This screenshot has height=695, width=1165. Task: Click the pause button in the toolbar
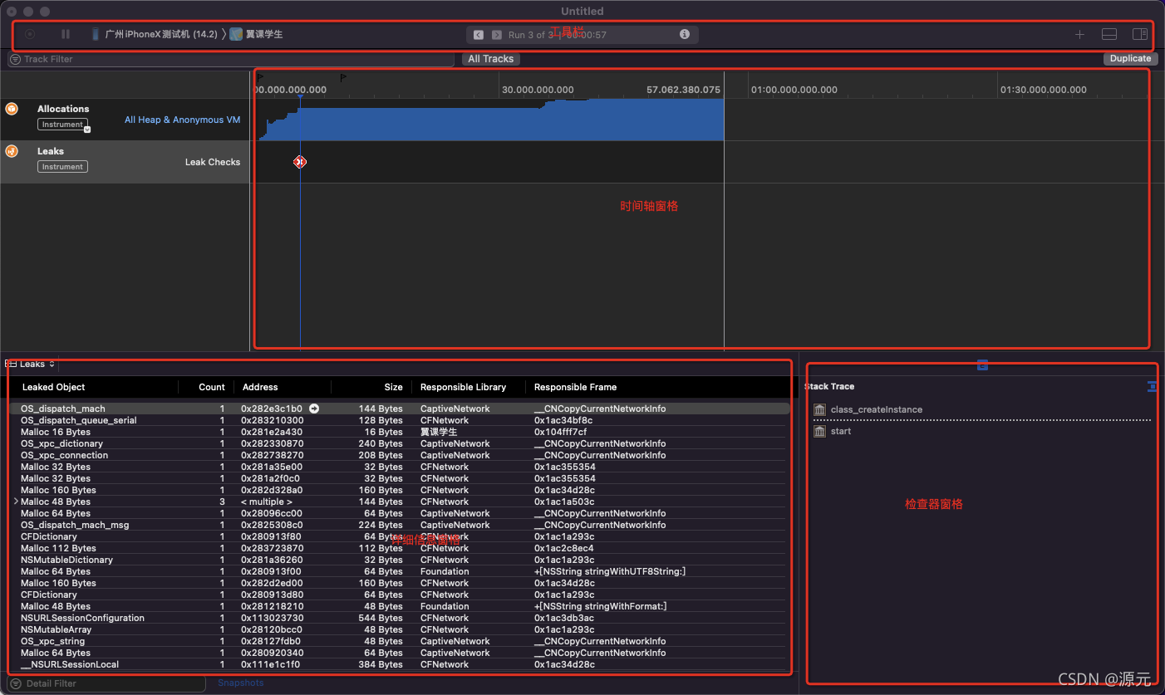click(x=66, y=34)
